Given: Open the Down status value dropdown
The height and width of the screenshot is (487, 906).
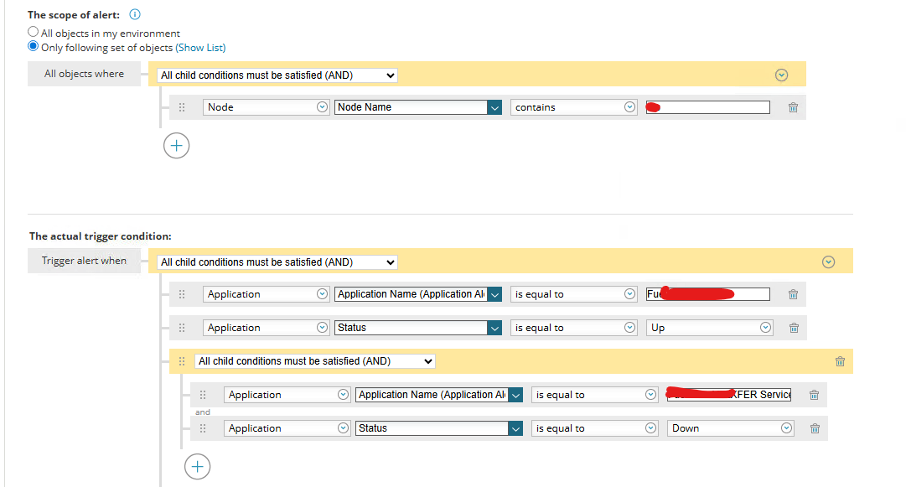Looking at the screenshot, I should point(730,428).
